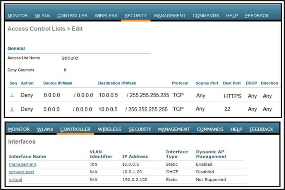Open WIRELESS menu above the Interfaces page

pos(109,129)
